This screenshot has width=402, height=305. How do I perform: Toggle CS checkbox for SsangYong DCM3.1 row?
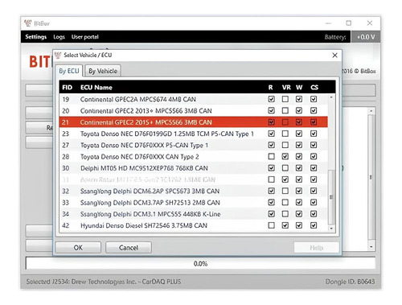[314, 214]
